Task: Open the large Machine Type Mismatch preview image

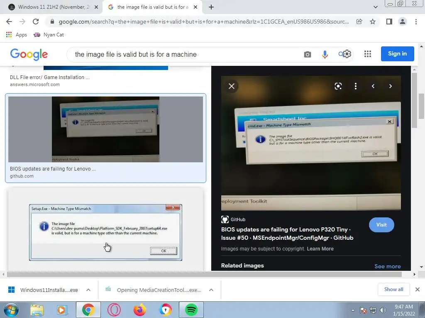Action: (x=311, y=143)
